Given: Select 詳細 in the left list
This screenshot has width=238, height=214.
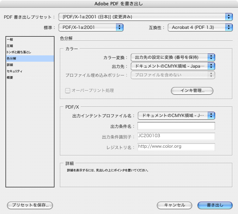Looking at the screenshot, I should 30,65.
